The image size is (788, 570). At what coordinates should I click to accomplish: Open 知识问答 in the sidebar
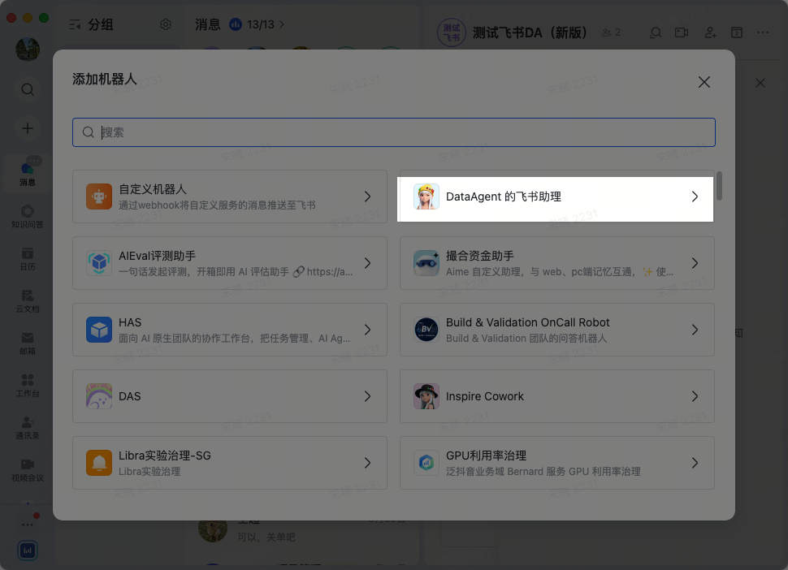[x=28, y=217]
